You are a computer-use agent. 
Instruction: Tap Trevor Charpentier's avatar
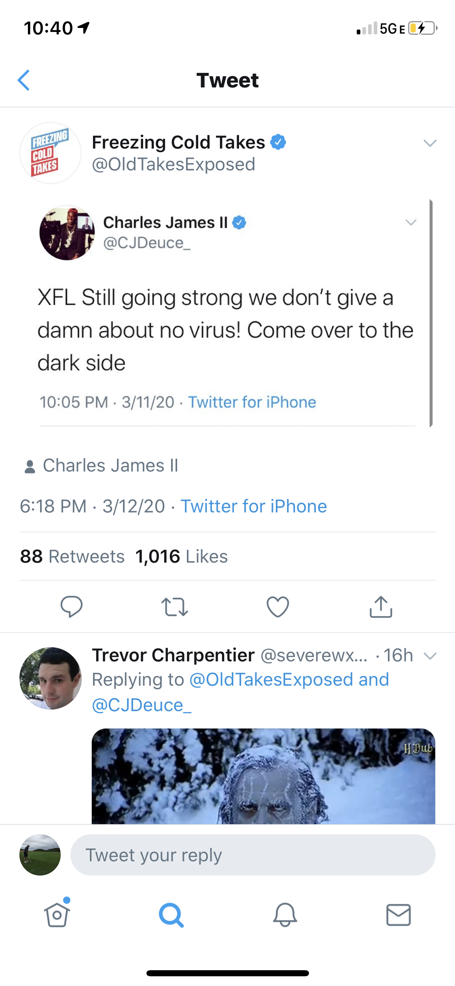click(51, 678)
